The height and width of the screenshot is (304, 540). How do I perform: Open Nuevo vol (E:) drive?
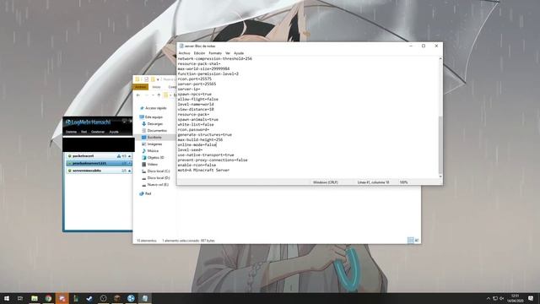pyautogui.click(x=155, y=185)
